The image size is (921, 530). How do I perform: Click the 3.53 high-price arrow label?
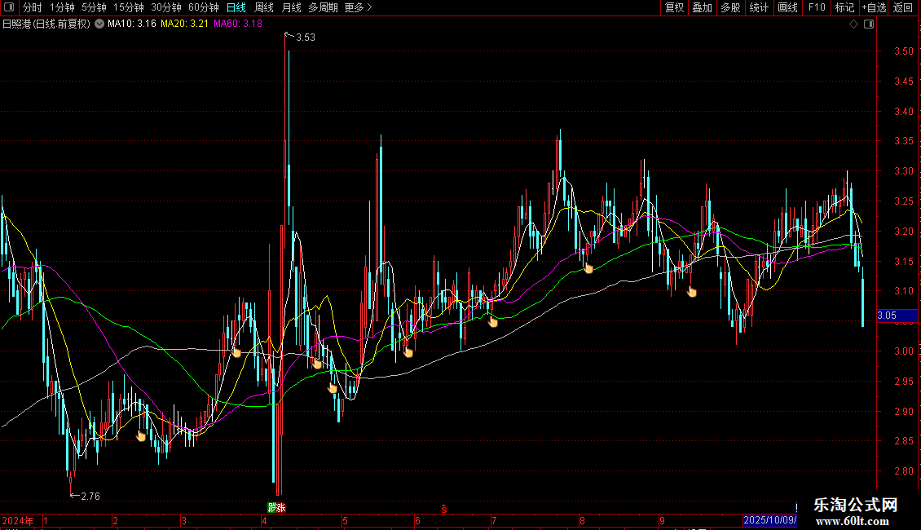pos(300,37)
